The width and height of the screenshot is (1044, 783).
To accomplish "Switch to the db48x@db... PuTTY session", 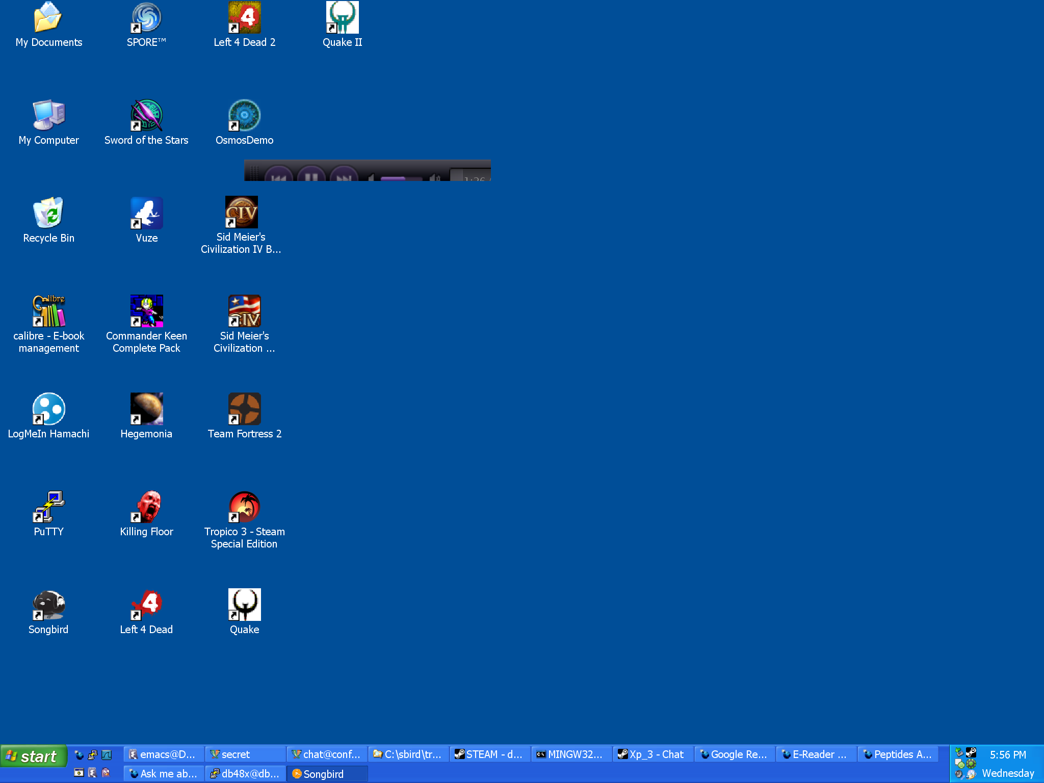I will pos(245,774).
